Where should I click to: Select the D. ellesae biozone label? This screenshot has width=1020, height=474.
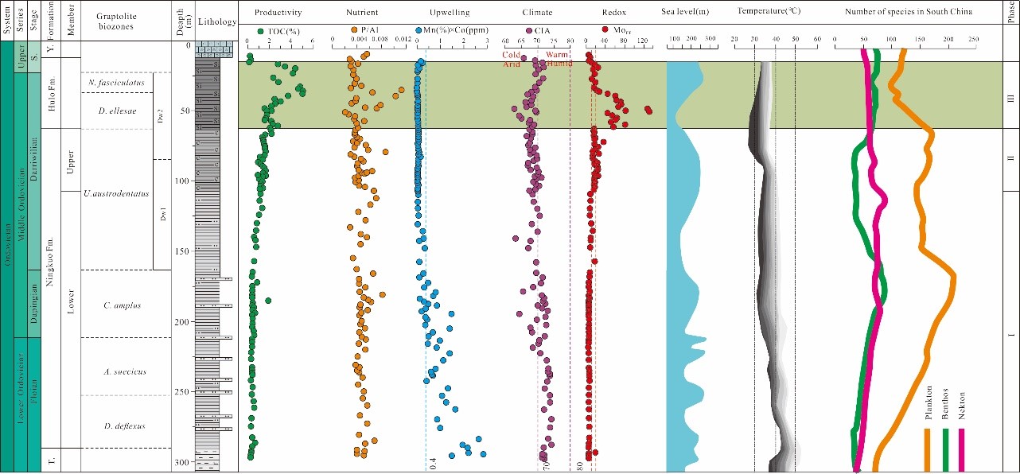coord(116,110)
